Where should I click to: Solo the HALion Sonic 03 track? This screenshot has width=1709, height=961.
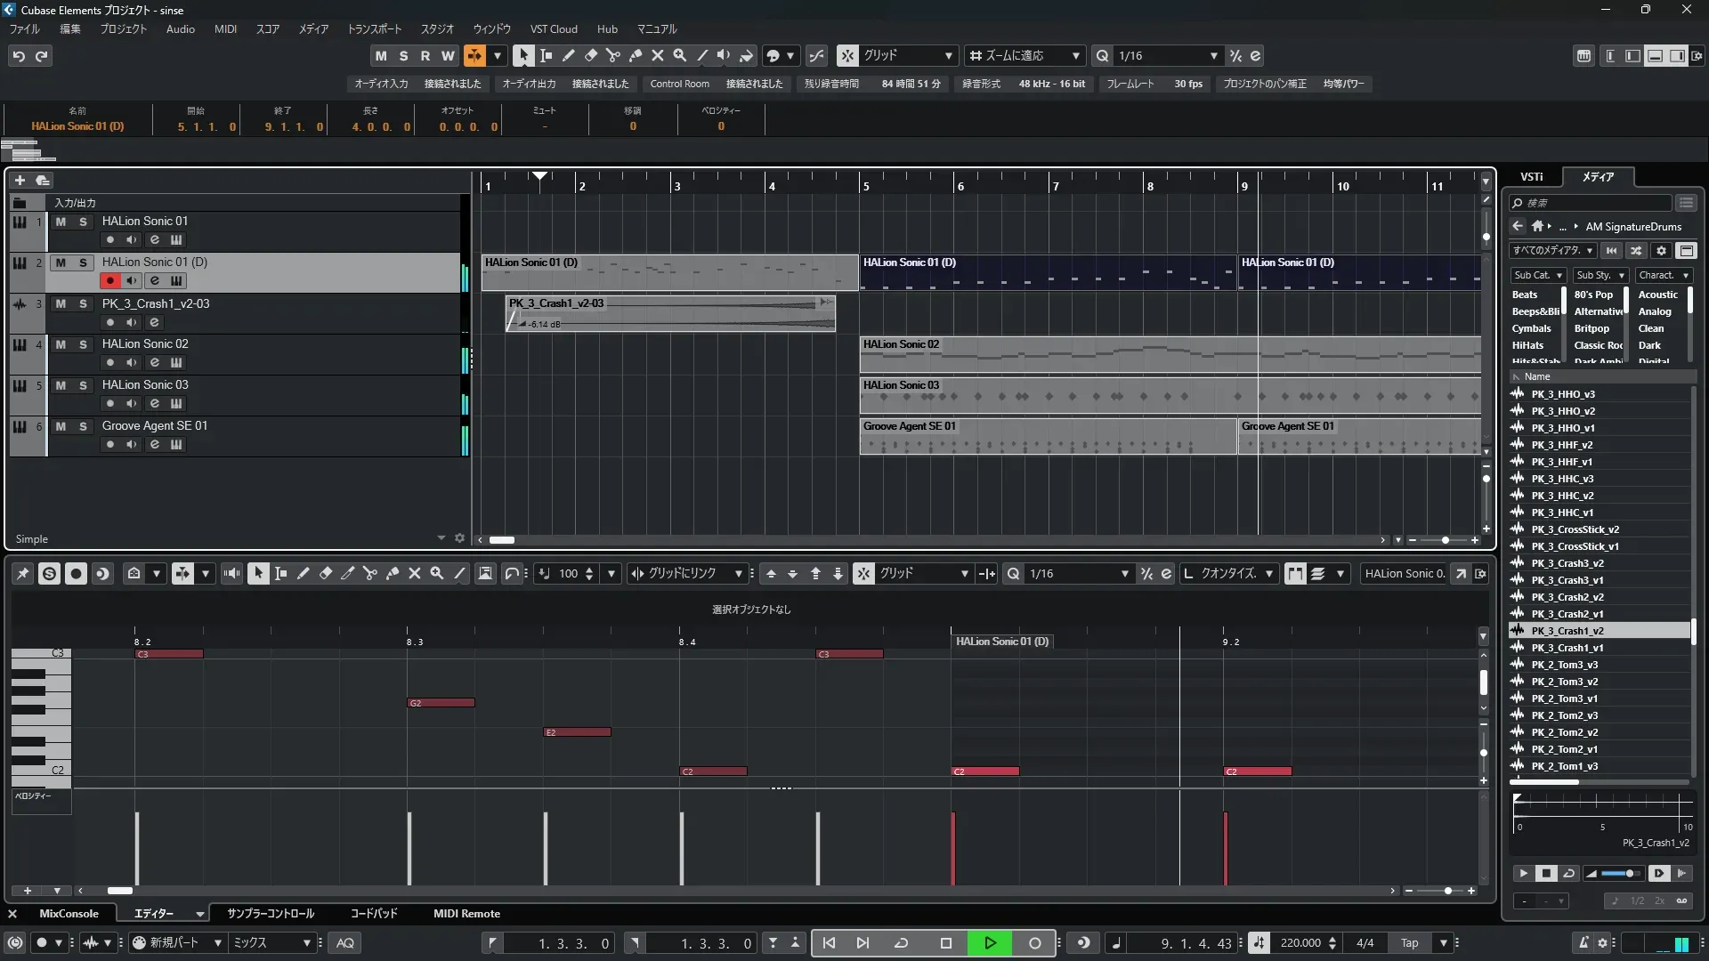coord(83,385)
